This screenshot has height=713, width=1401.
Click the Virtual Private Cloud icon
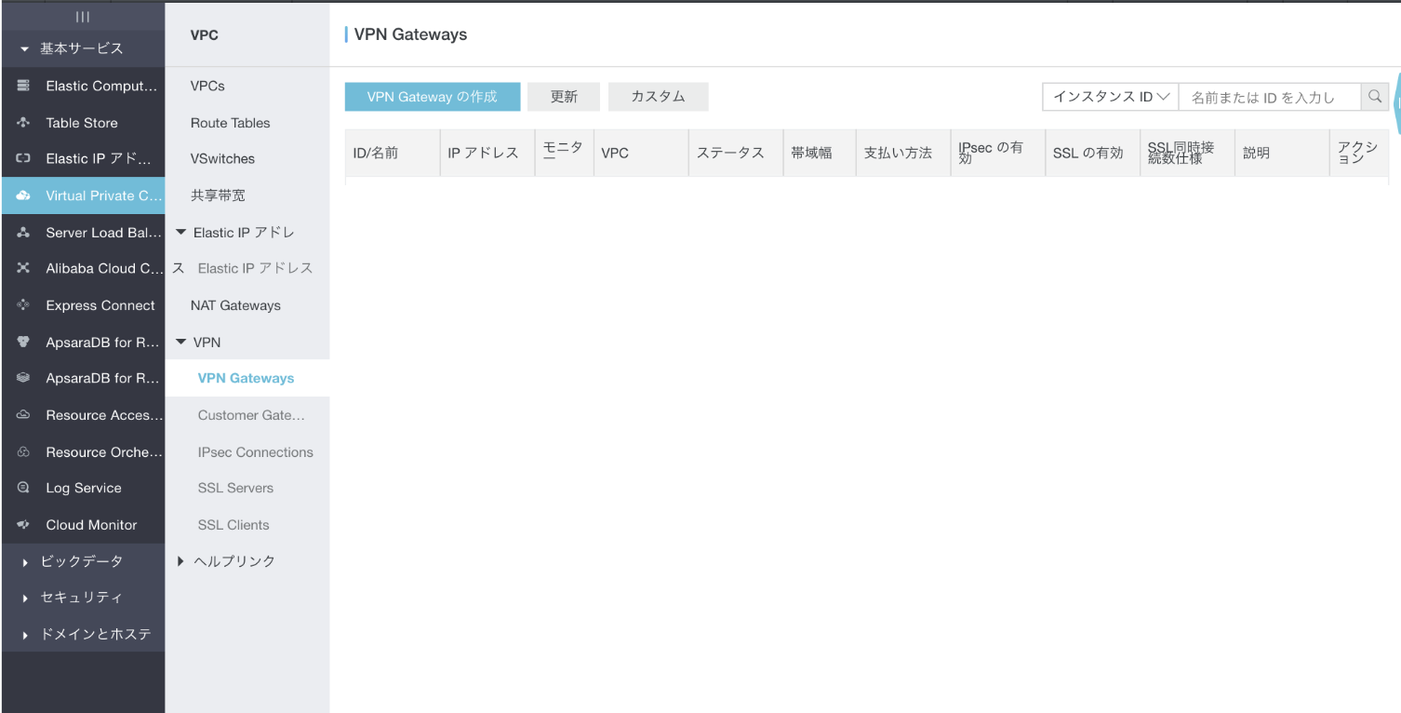(x=23, y=195)
